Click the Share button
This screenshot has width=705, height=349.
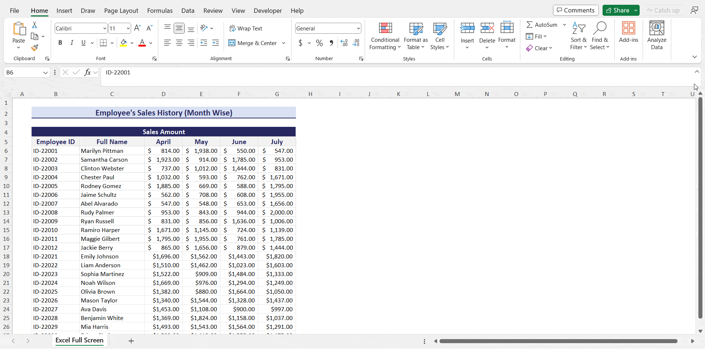pos(617,10)
